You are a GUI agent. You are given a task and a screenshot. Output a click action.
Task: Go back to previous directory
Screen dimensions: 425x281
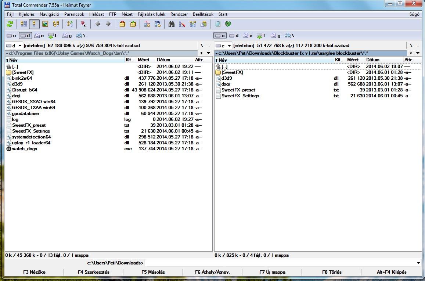[x=98, y=24]
